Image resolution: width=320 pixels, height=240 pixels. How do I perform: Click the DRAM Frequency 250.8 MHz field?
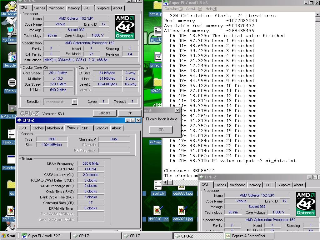click(91, 163)
